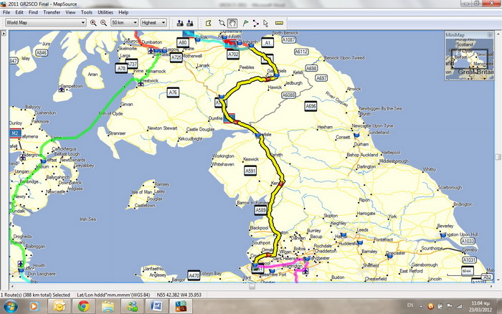Click the Windows Start button
The width and height of the screenshot is (502, 314).
(x=10, y=305)
